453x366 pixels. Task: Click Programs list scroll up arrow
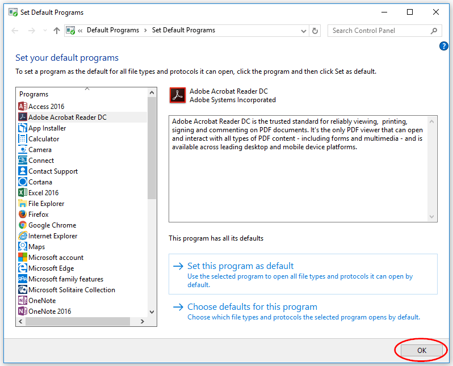point(152,92)
